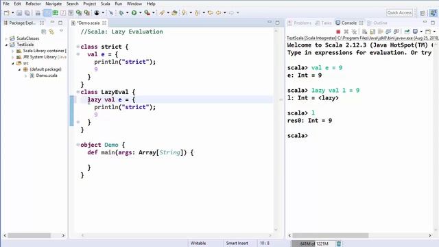This screenshot has width=439, height=247.
Task: Click the Console horizontal scrollbar thumb
Action: (x=331, y=235)
